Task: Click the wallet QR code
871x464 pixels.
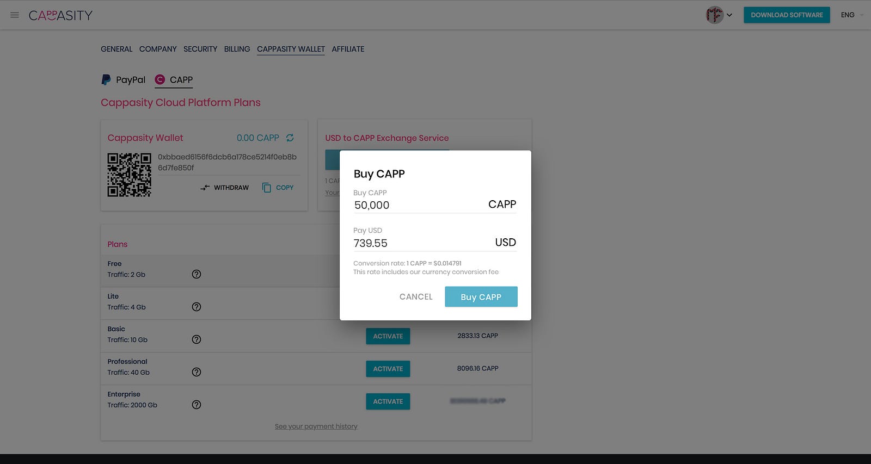Action: 129,175
